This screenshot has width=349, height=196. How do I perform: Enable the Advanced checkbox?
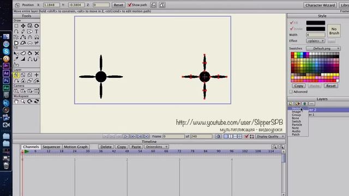291,92
